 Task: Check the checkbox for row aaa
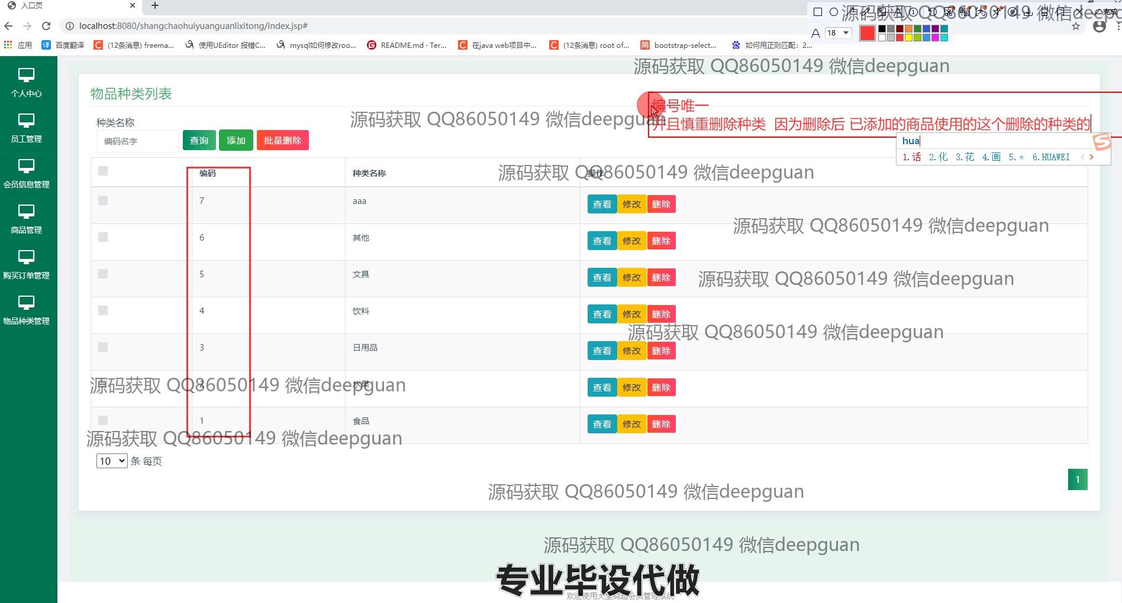(103, 201)
